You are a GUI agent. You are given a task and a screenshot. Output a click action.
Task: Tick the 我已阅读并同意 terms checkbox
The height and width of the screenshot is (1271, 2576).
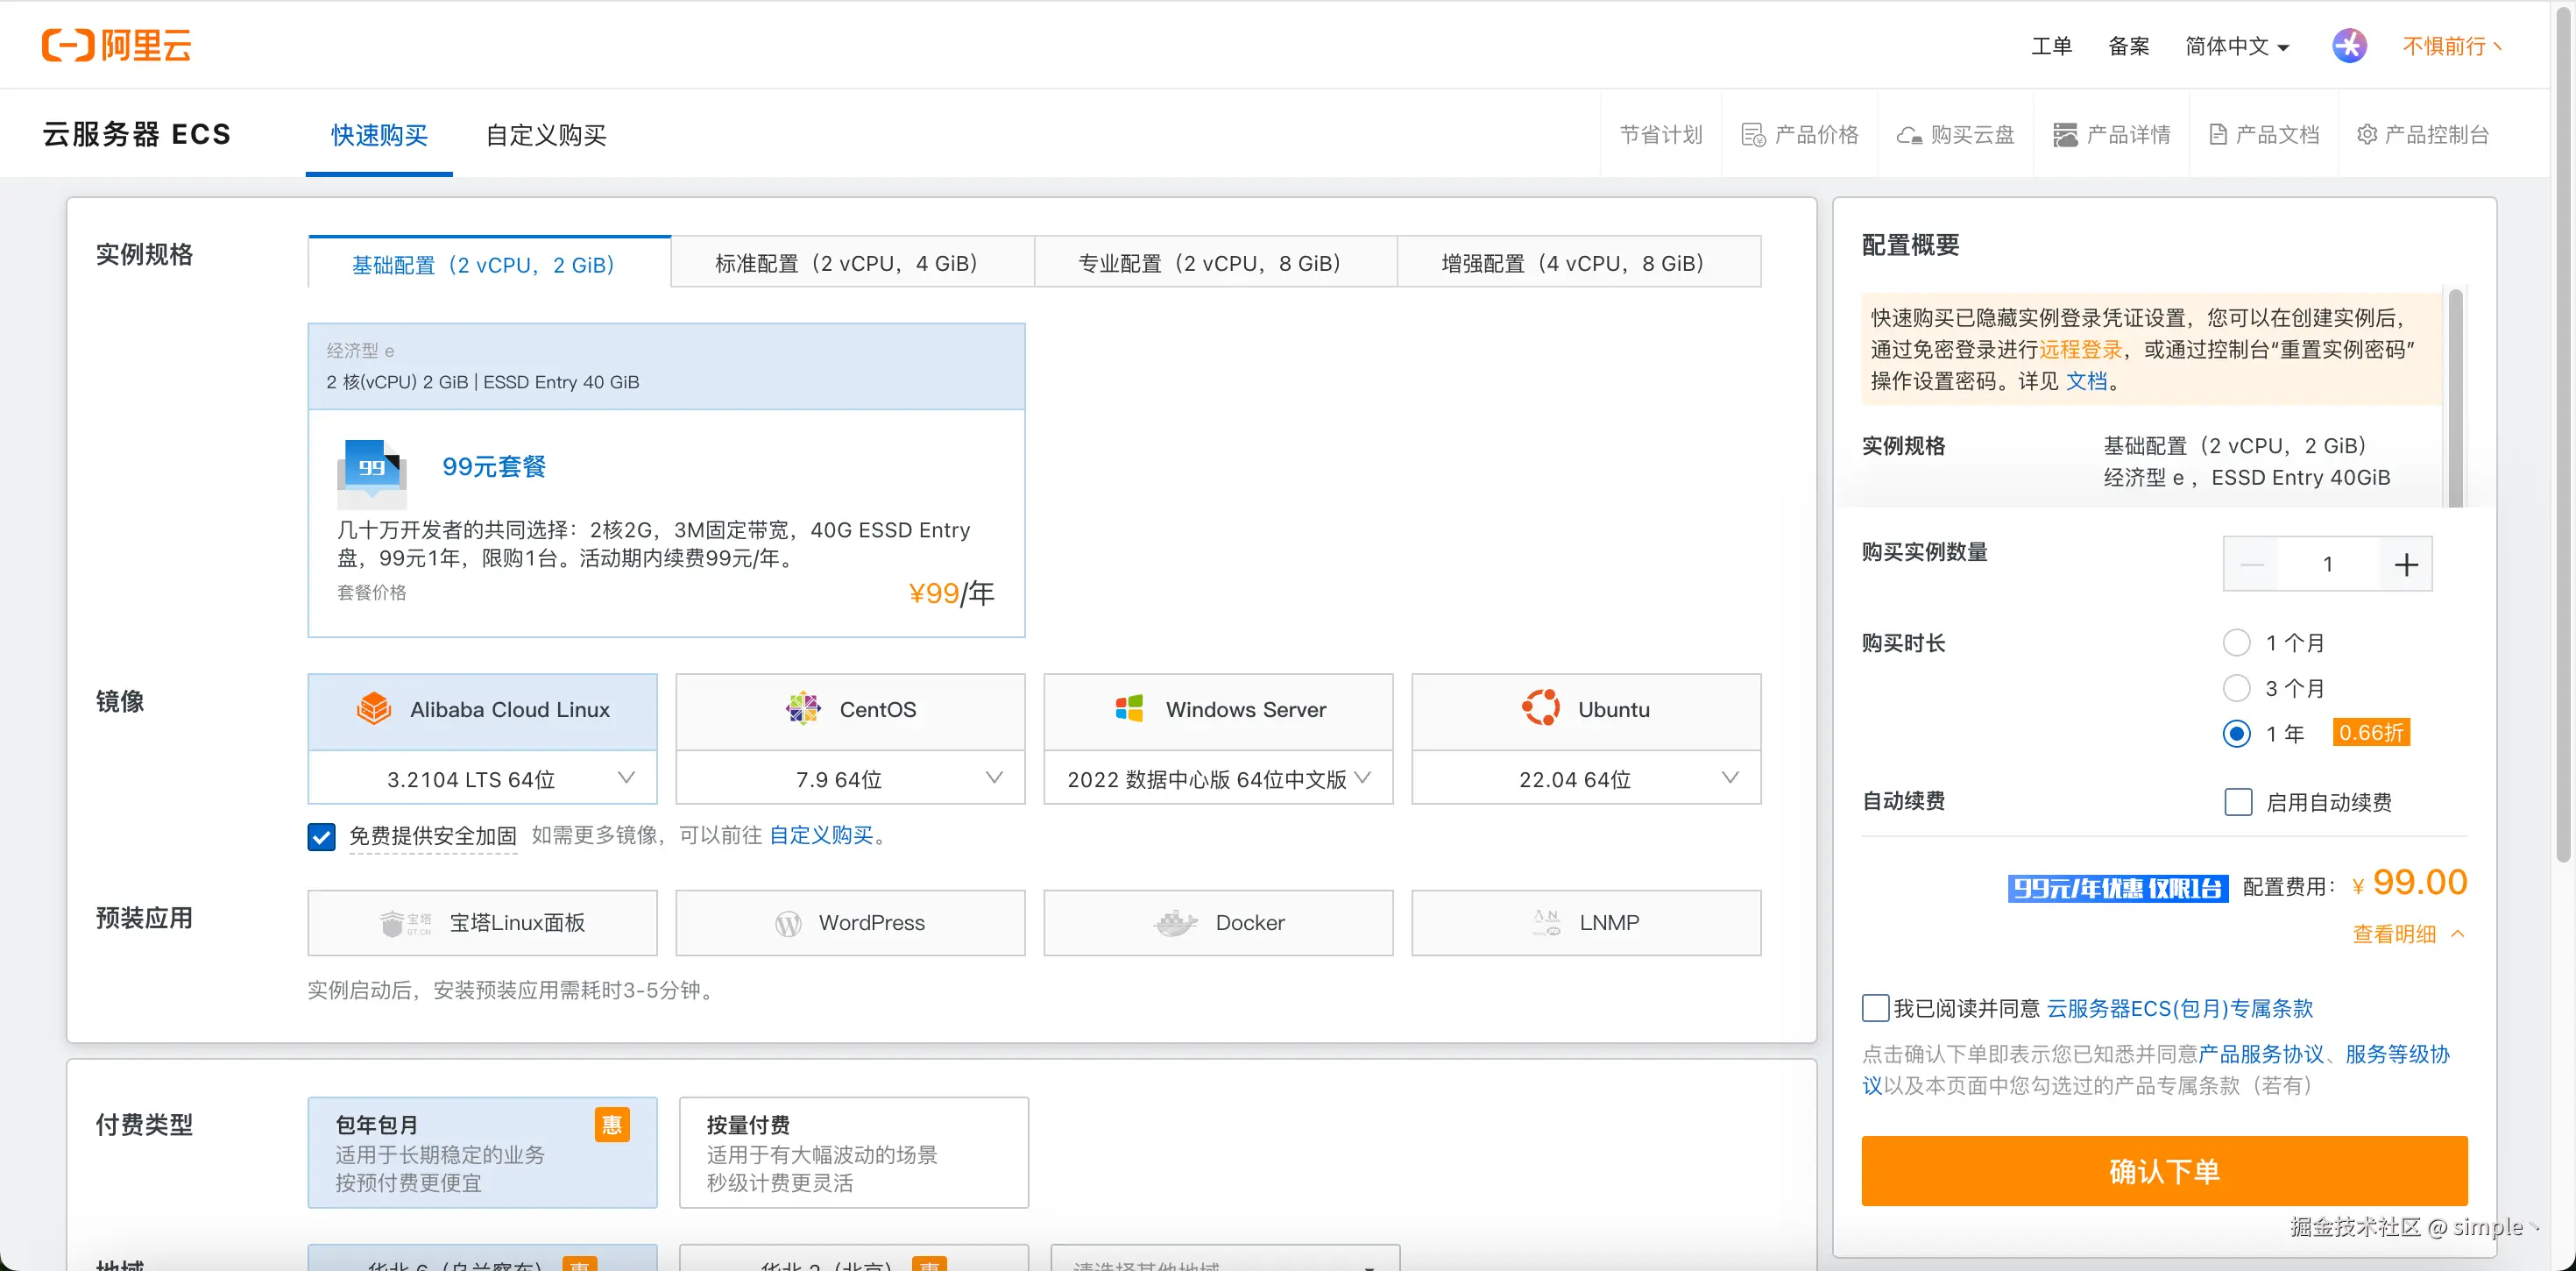coord(1875,1008)
